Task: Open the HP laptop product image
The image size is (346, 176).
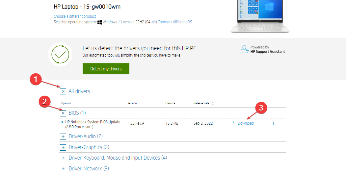Action: [x=260, y=16]
